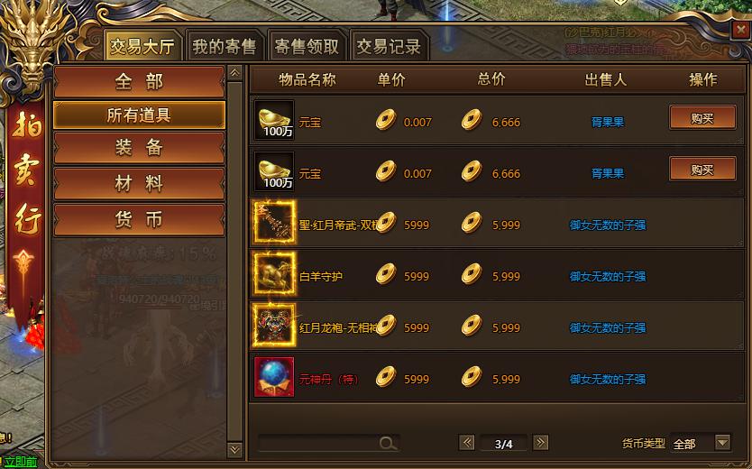Image resolution: width=752 pixels, height=469 pixels.
Task: Select the 装备 category
Action: pyautogui.click(x=139, y=148)
